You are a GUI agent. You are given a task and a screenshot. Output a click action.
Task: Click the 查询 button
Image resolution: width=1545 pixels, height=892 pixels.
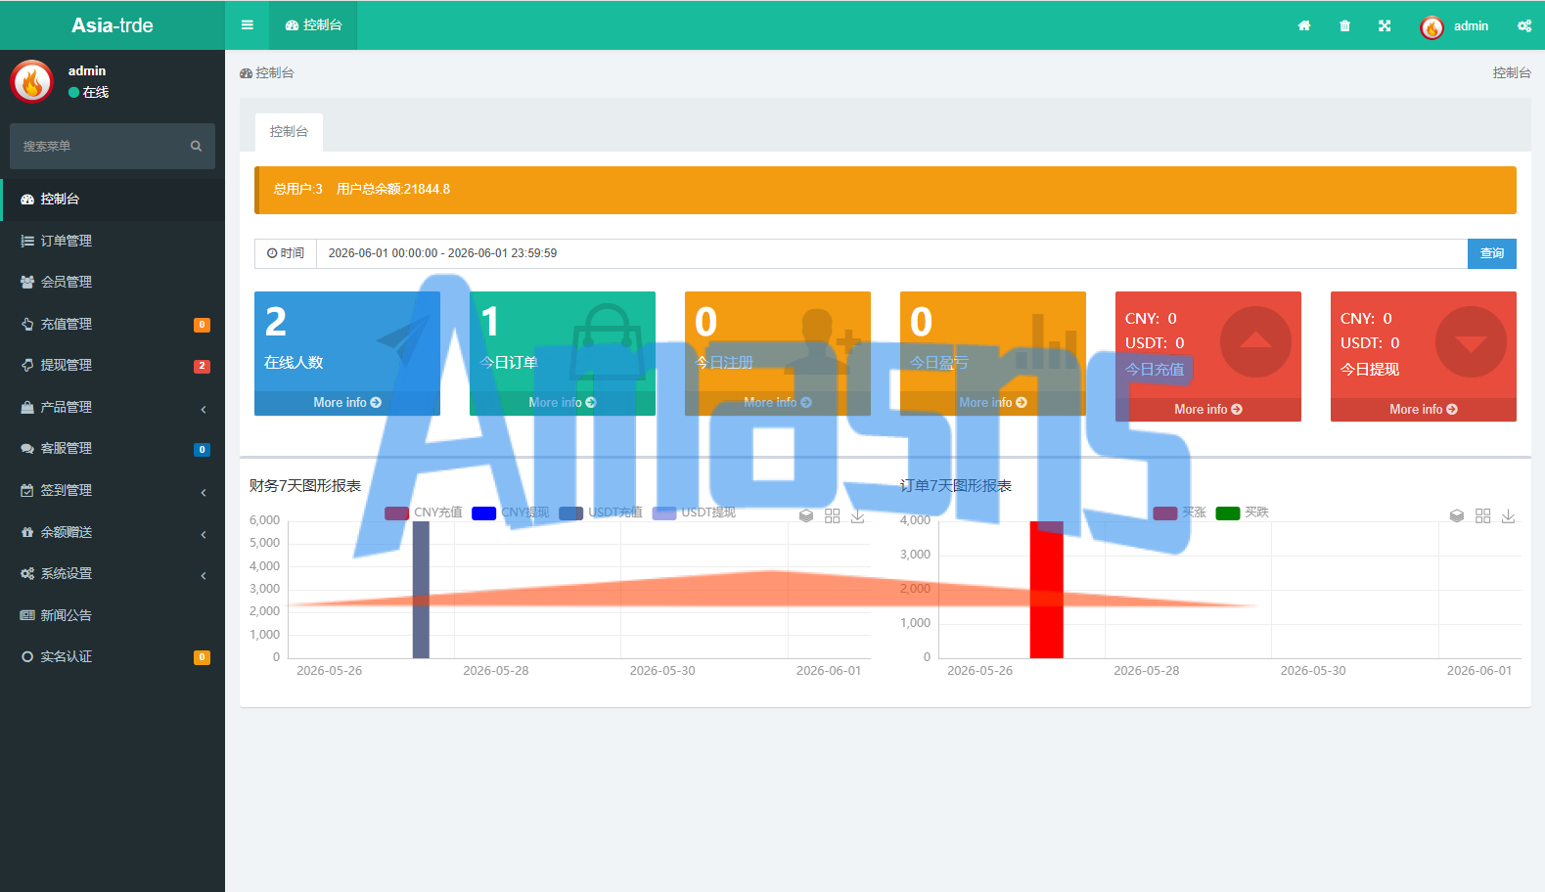point(1492,253)
